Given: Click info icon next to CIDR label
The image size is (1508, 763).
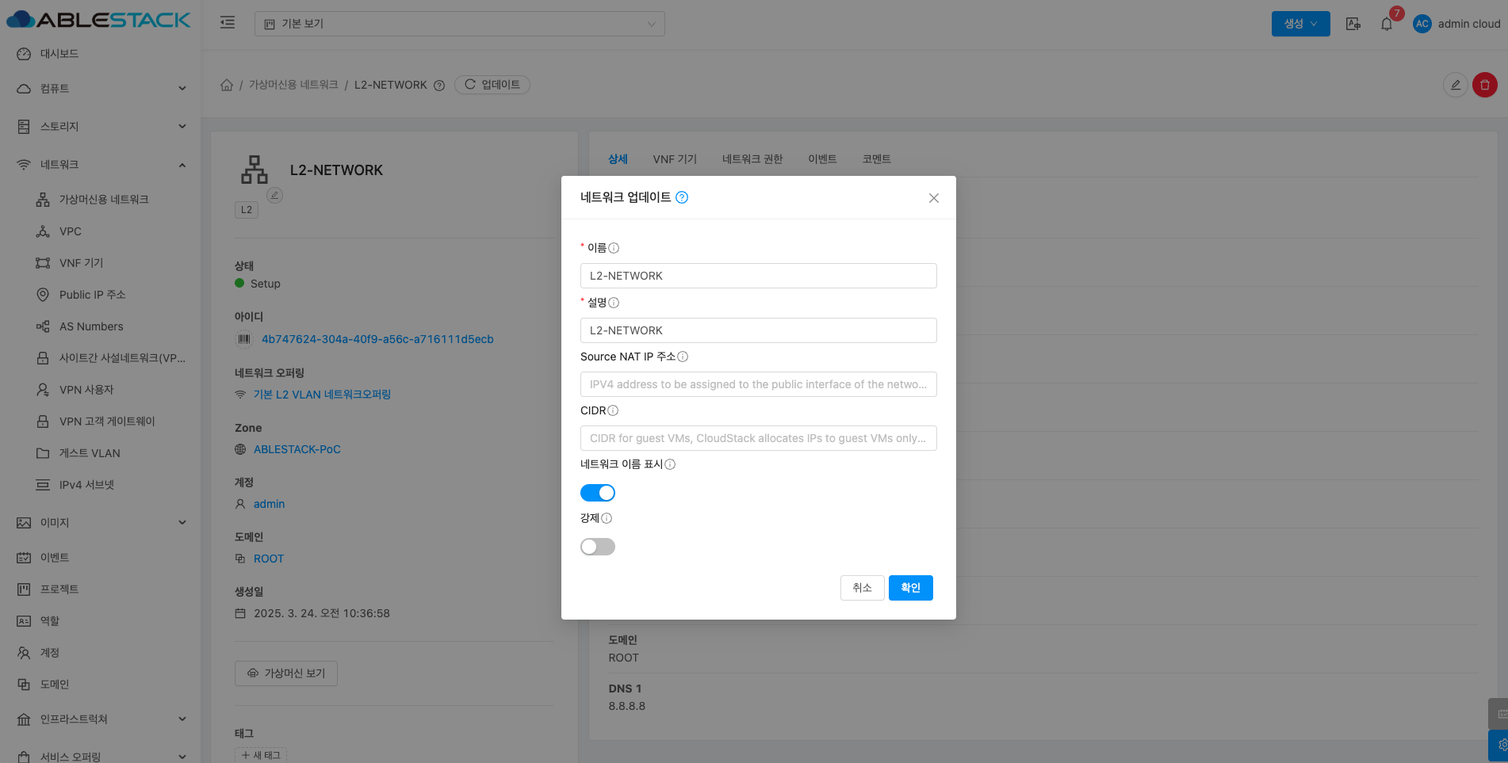Looking at the screenshot, I should (x=613, y=410).
